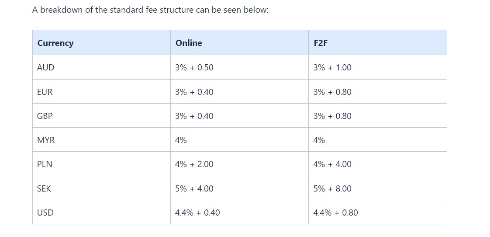Select the PLN currency cell
The height and width of the screenshot is (237, 490).
pyautogui.click(x=102, y=164)
